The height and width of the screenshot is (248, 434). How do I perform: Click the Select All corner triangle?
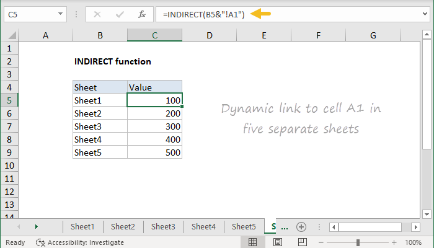pyautogui.click(x=12, y=35)
